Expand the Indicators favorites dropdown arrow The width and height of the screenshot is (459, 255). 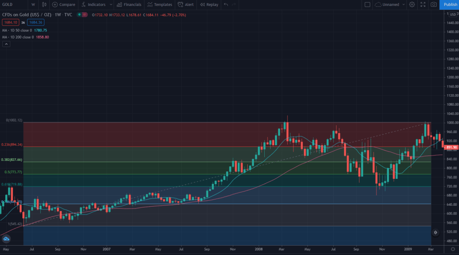tap(110, 4)
